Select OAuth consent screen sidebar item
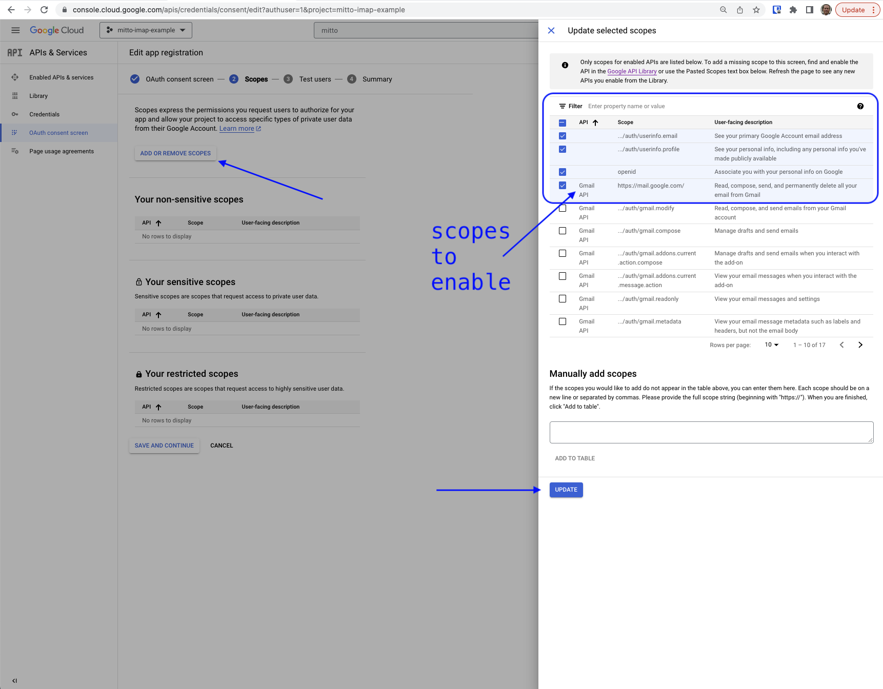Viewport: 883px width, 689px height. point(59,133)
